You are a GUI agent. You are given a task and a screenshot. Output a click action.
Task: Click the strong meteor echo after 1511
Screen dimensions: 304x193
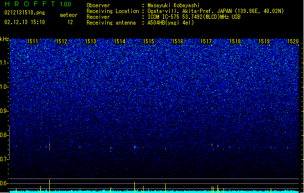(x=50, y=146)
